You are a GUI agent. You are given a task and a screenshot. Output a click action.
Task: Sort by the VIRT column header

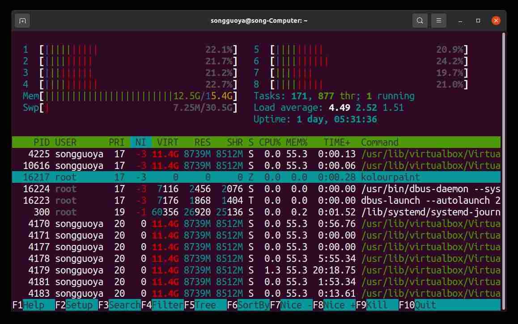[167, 143]
